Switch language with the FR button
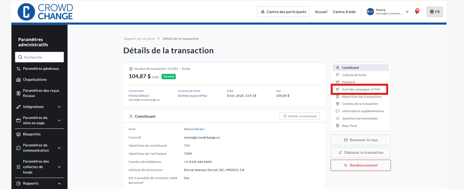Image resolution: width=464 pixels, height=189 pixels. 435,12
